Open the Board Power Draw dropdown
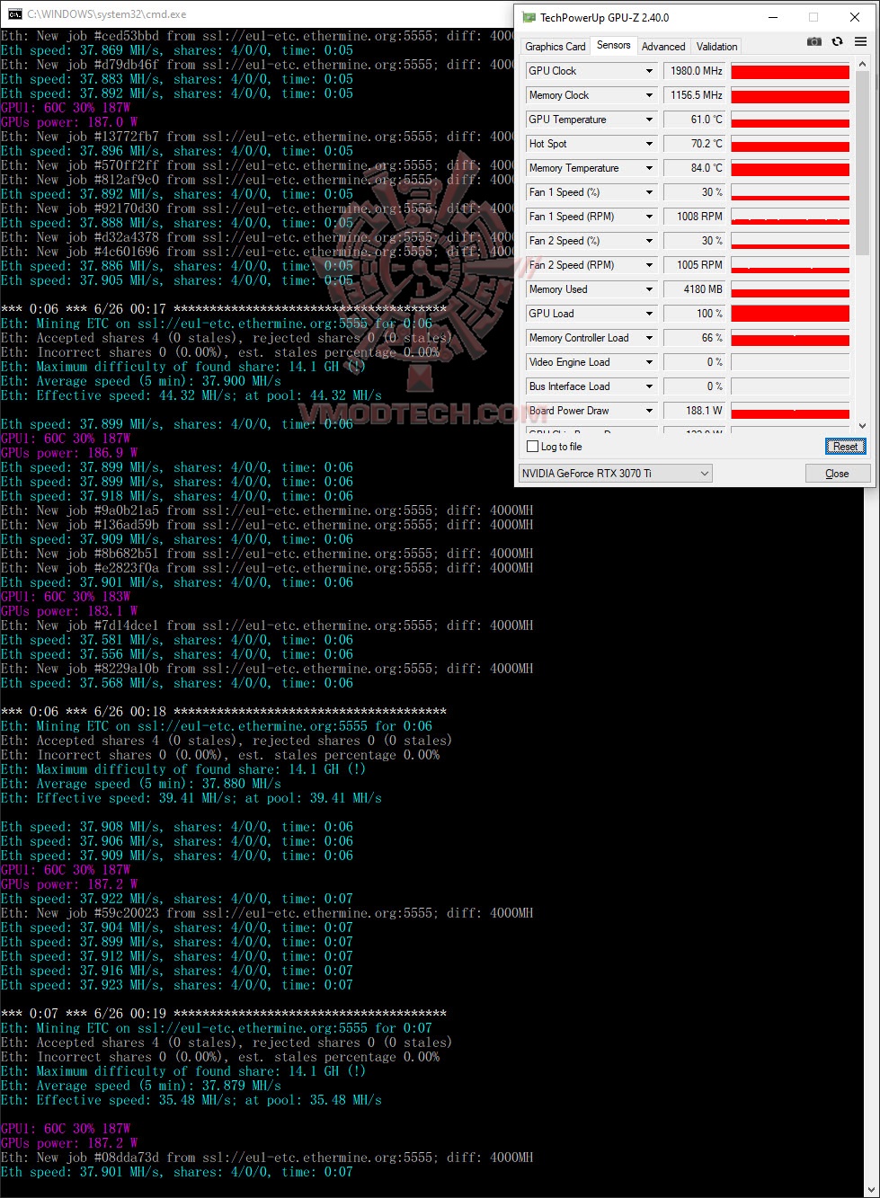The height and width of the screenshot is (1198, 880). click(x=649, y=411)
